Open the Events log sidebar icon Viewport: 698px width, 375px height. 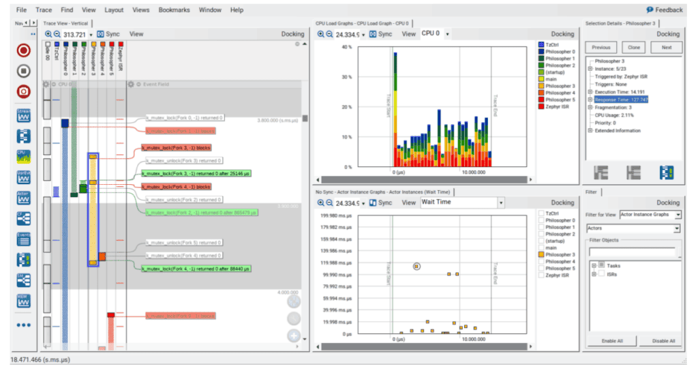click(24, 239)
